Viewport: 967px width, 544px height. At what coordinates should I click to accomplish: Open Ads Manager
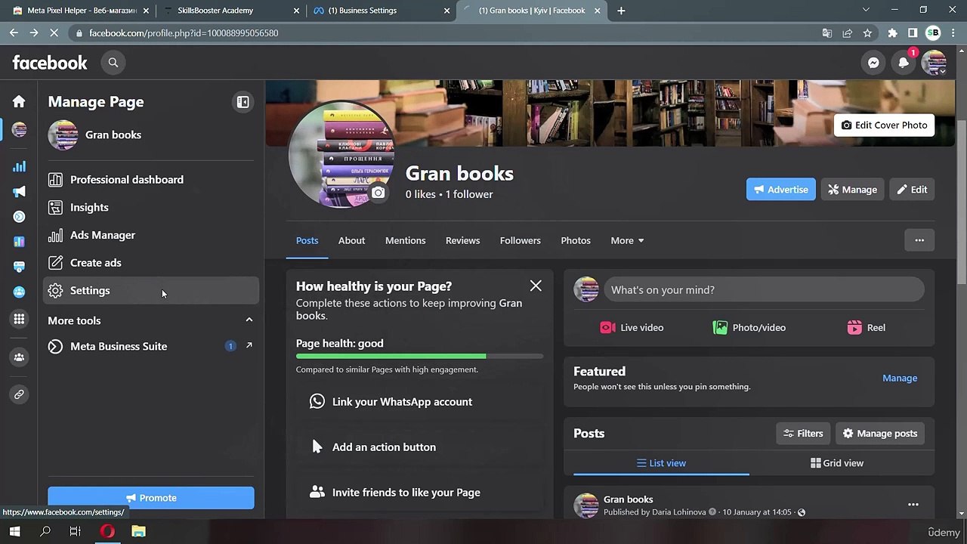tap(151, 235)
